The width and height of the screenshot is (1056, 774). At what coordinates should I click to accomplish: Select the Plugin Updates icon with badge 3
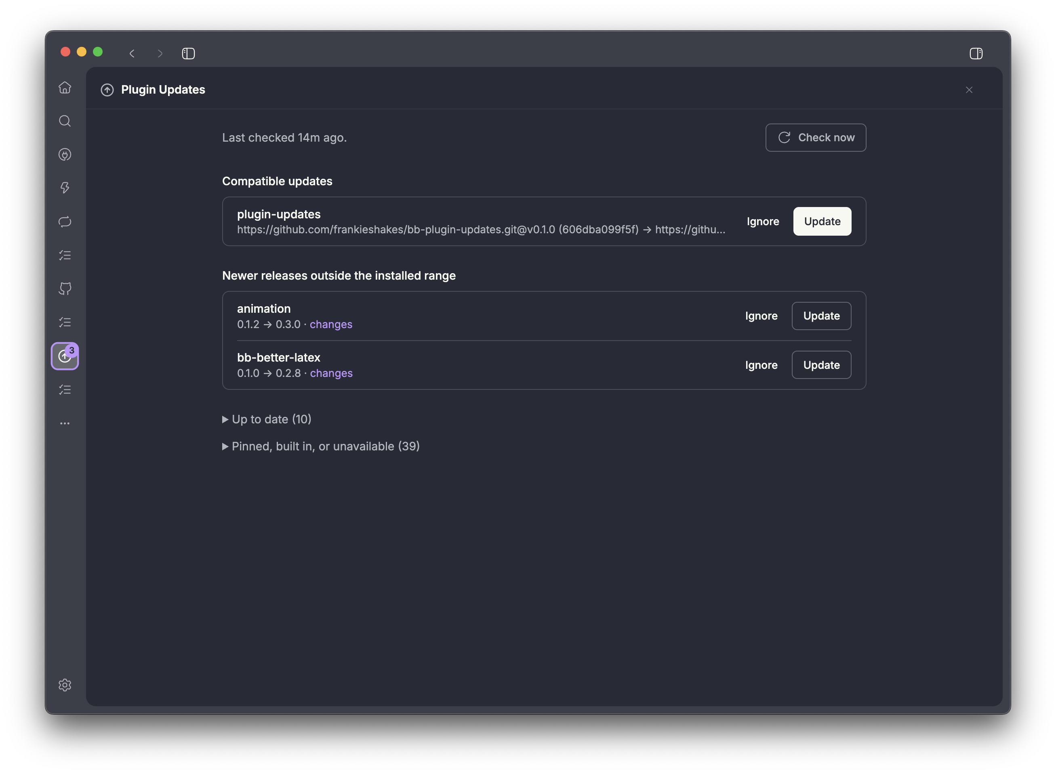[x=65, y=357]
